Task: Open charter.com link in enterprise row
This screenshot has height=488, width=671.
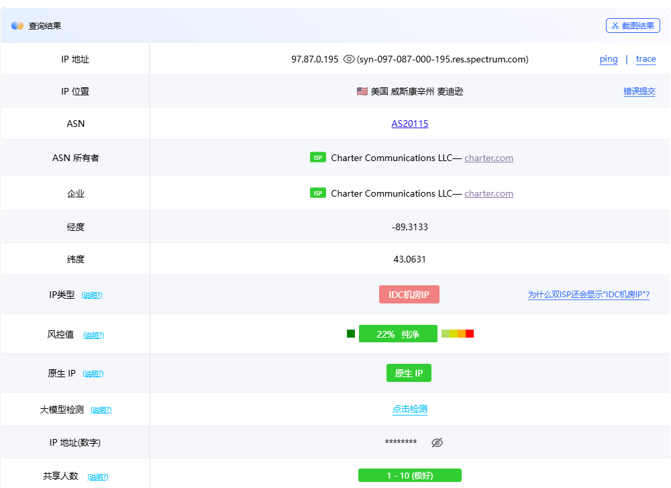Action: (x=488, y=193)
